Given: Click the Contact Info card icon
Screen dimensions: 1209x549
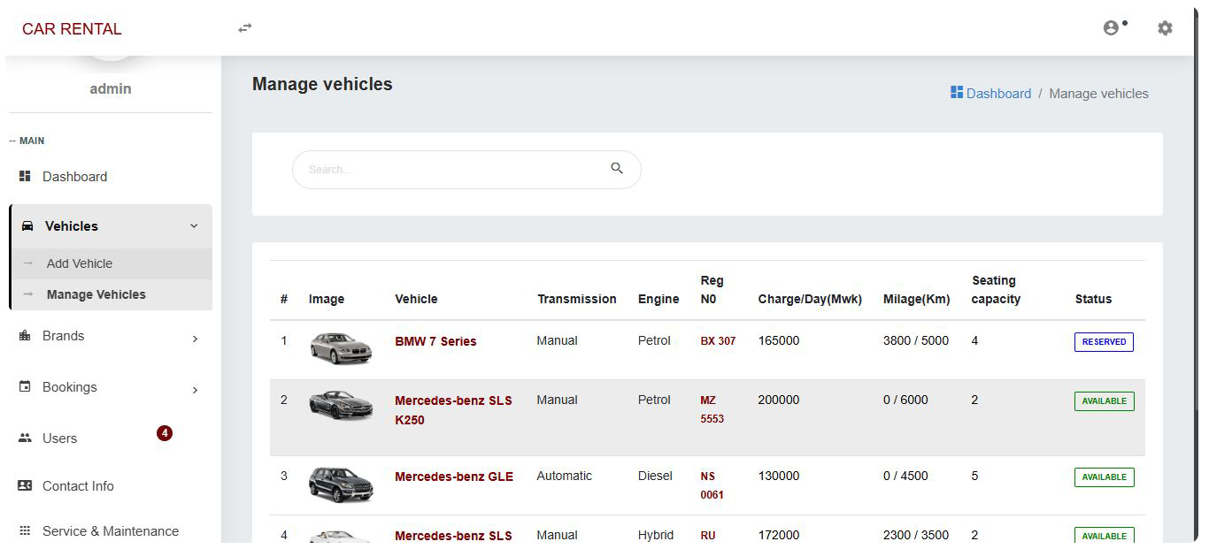Looking at the screenshot, I should [x=25, y=485].
